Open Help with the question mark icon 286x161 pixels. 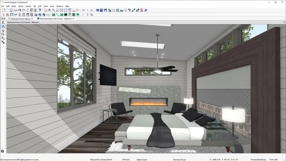pyautogui.click(x=40, y=10)
